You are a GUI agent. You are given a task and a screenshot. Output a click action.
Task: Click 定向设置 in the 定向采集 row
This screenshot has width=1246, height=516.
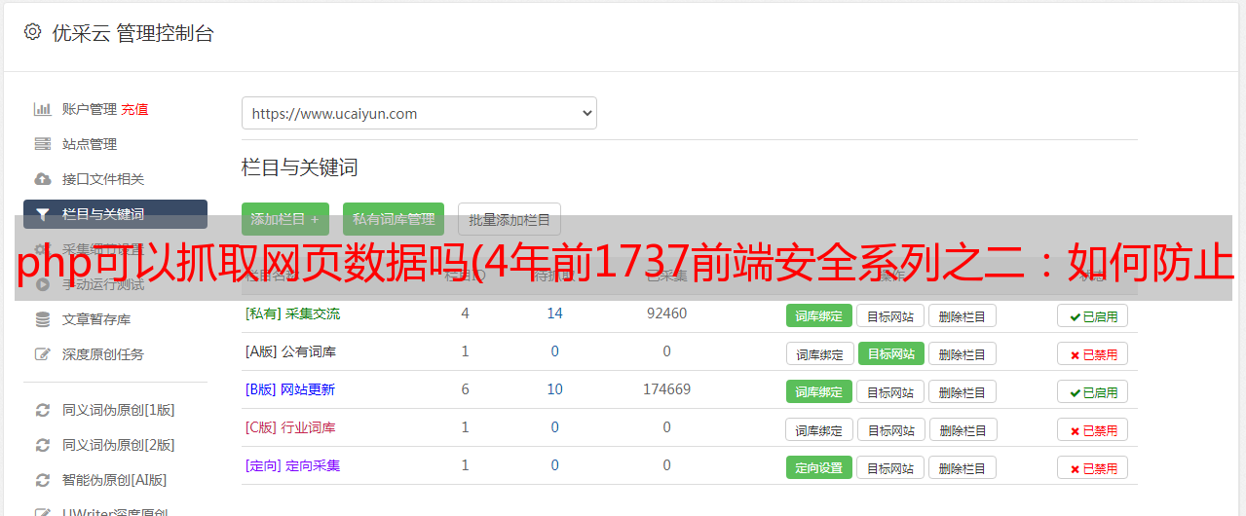pyautogui.click(x=819, y=467)
